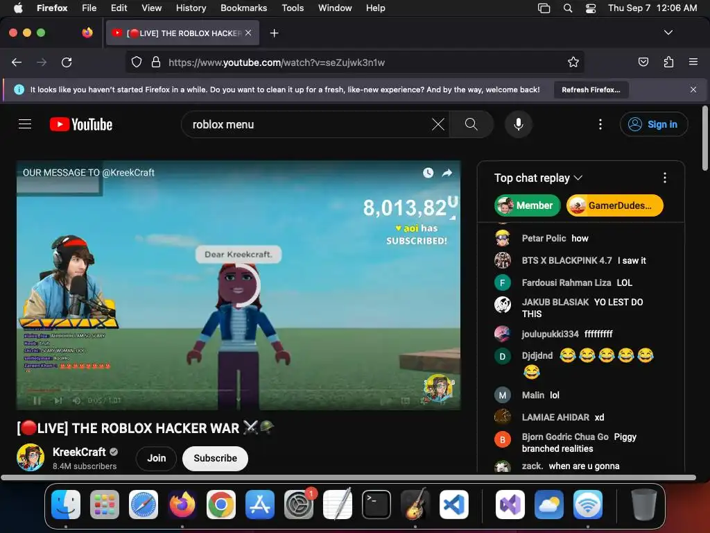Launch Safari from the Dock
This screenshot has width=710, height=533.
144,505
